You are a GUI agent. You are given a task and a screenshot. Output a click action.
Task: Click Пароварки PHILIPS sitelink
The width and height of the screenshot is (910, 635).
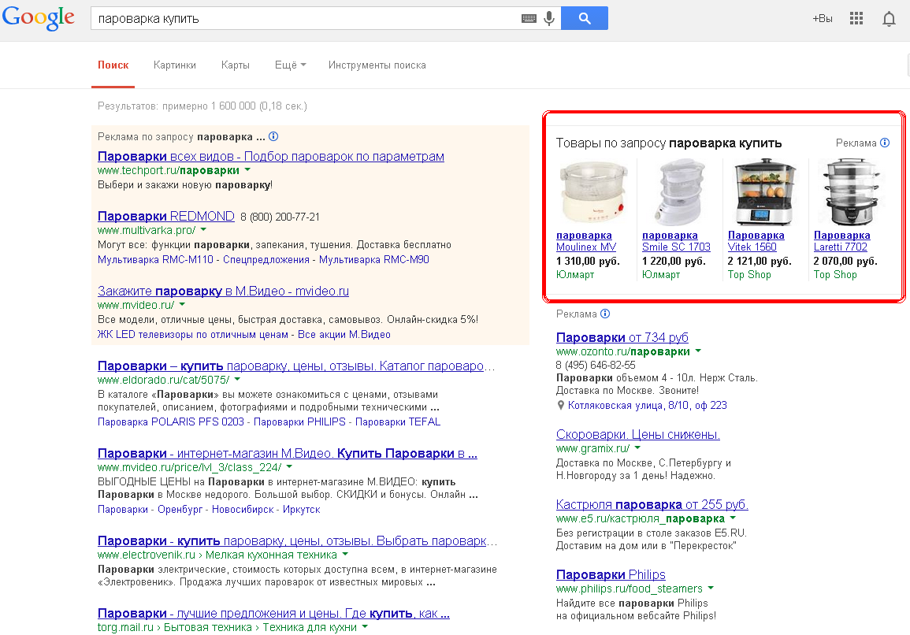(299, 422)
